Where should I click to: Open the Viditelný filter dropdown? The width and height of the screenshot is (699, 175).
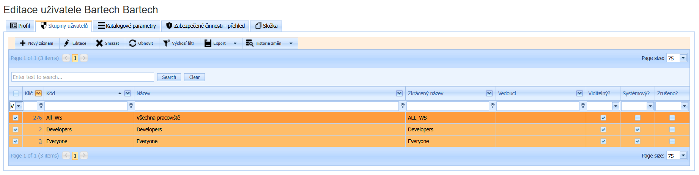(616, 106)
